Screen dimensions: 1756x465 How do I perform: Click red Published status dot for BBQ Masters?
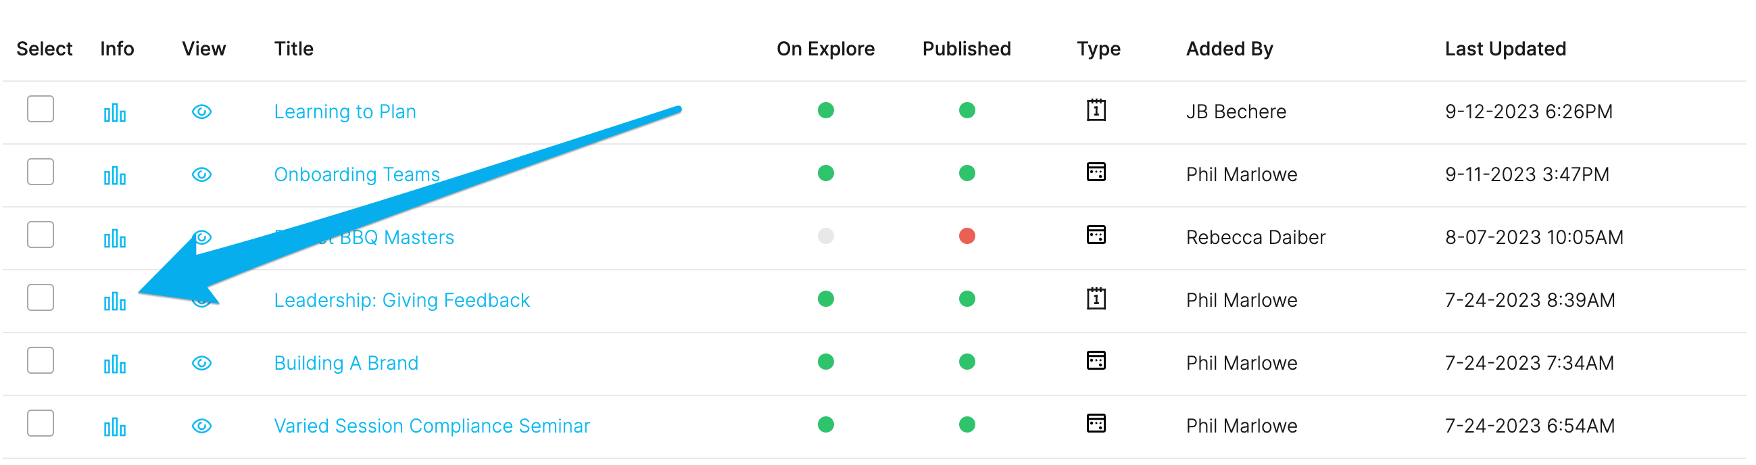967,236
